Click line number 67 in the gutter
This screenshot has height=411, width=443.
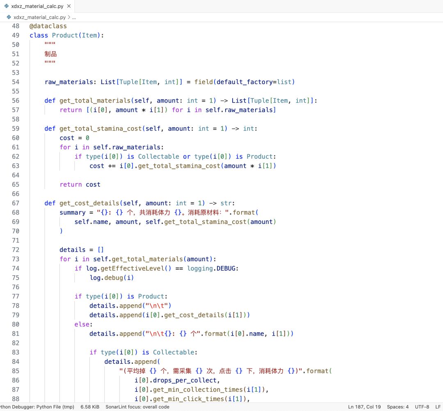pyautogui.click(x=16, y=203)
